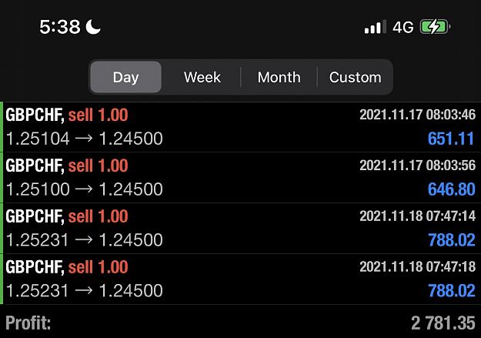Tap the 1.25100 → 1.24500 price line
This screenshot has height=338, width=481.
[85, 189]
